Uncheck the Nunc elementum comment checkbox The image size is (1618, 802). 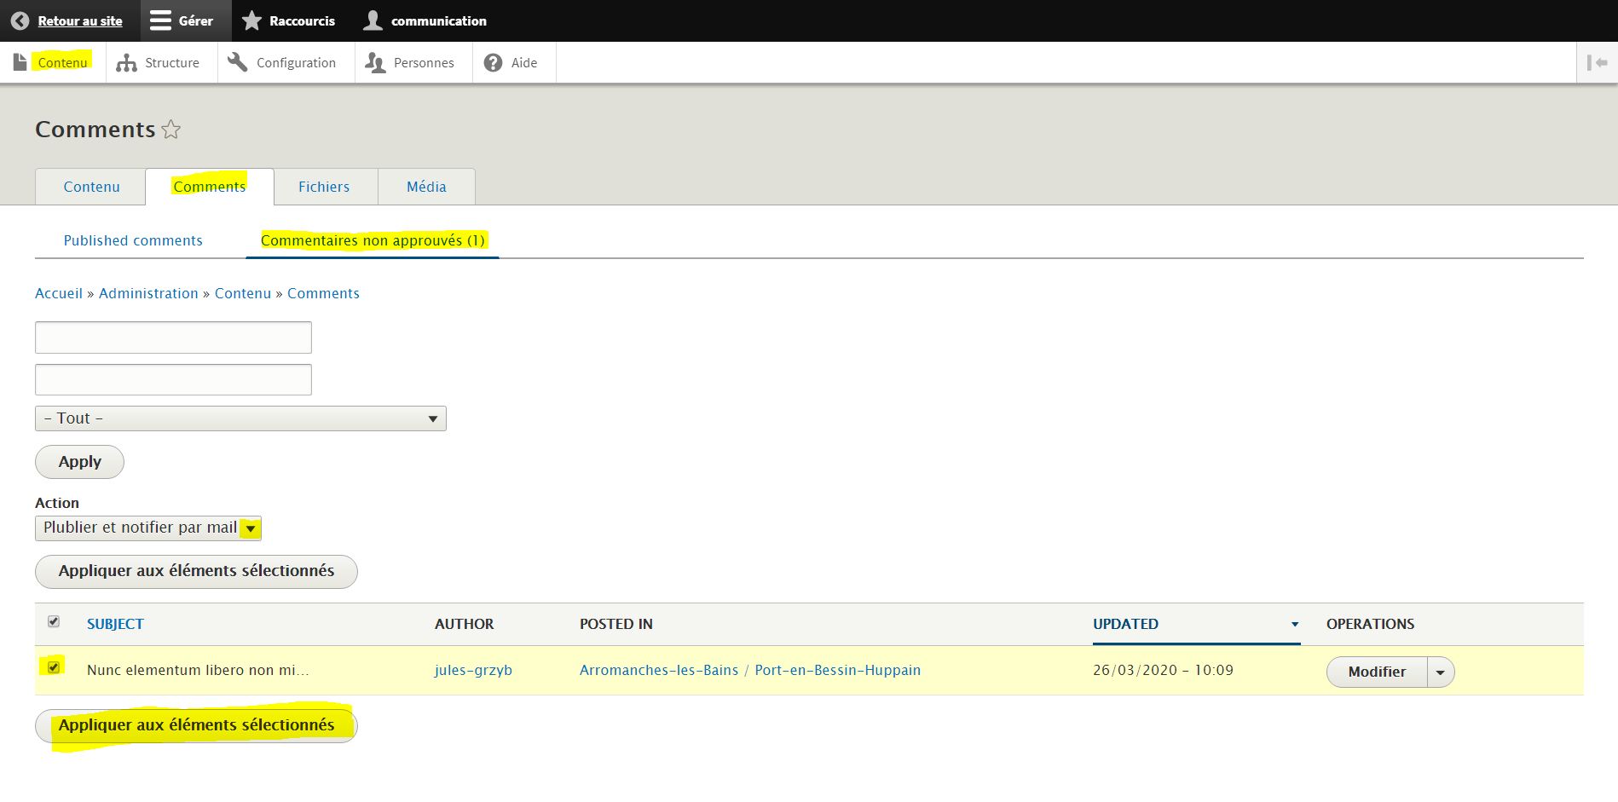[x=54, y=666]
